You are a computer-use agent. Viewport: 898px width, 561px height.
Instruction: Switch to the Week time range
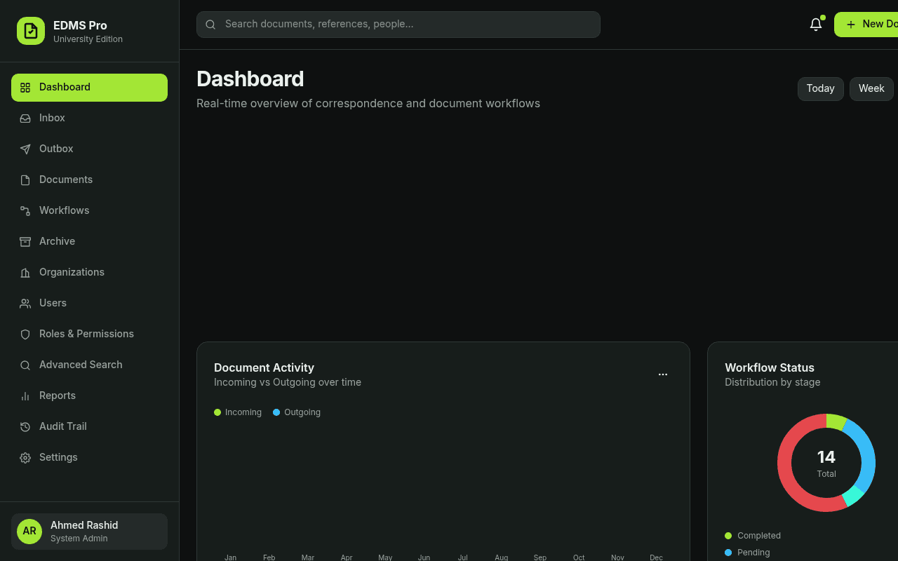tap(871, 89)
